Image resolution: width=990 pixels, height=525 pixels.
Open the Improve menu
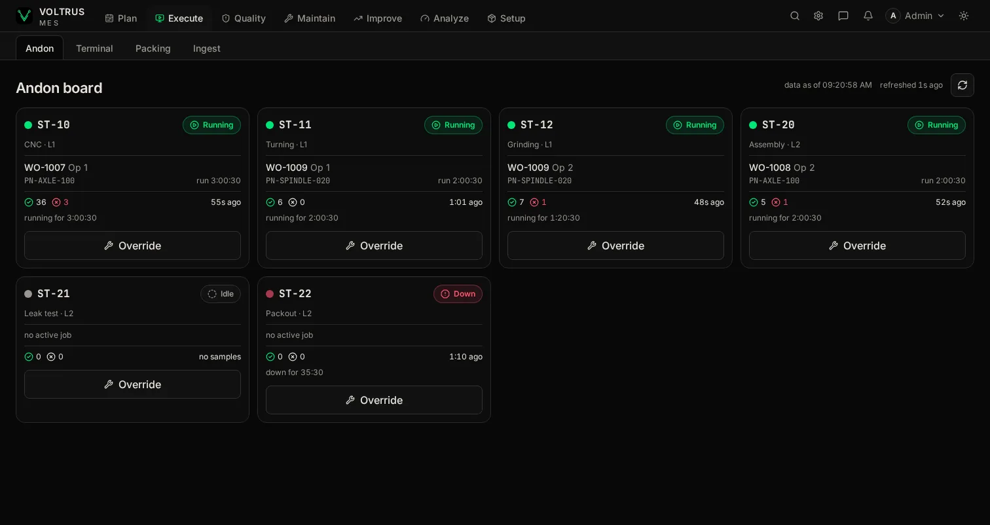point(378,18)
